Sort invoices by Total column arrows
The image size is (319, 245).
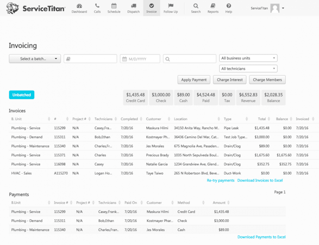coord(269,119)
